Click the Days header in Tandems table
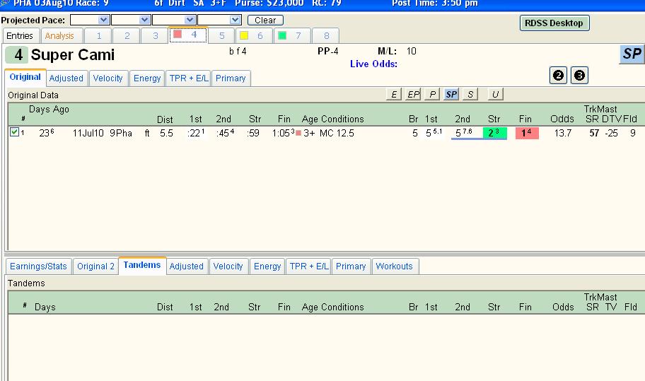Image resolution: width=645 pixels, height=381 pixels. 45,307
